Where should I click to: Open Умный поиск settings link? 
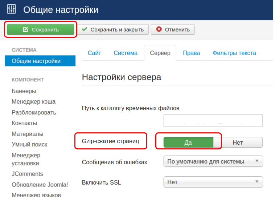29,145
